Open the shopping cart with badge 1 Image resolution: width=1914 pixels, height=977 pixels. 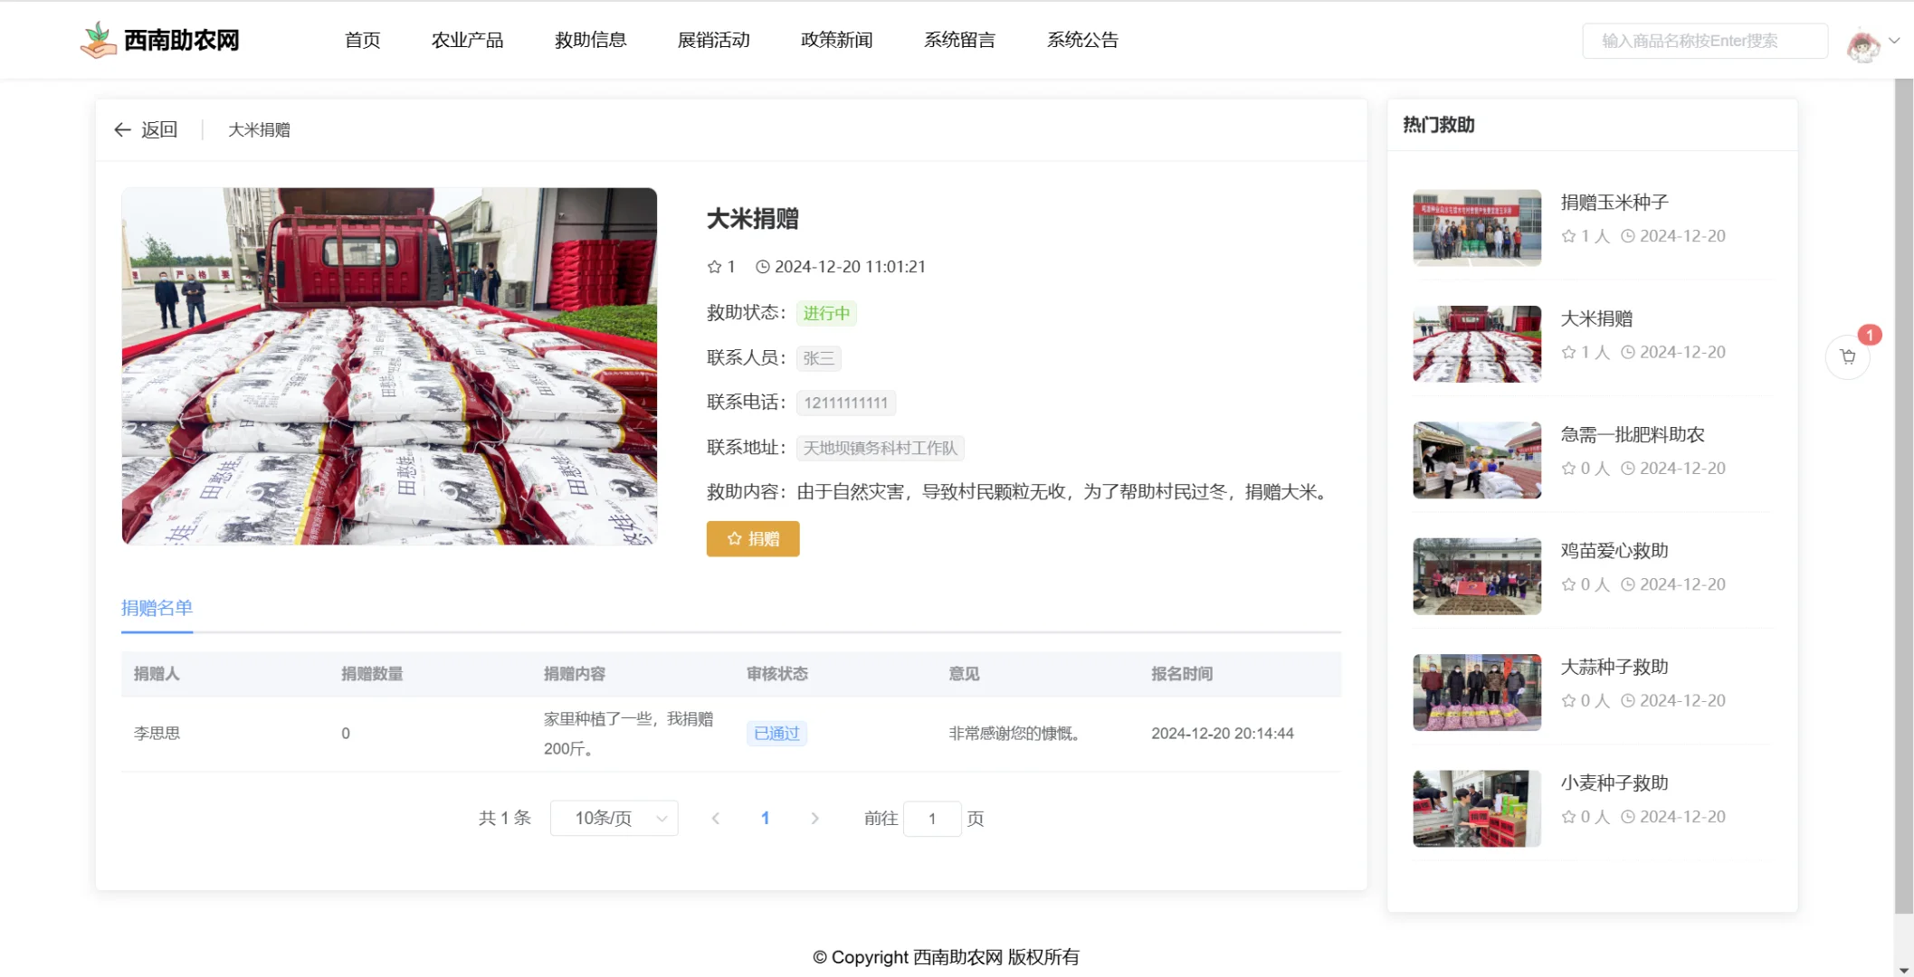coord(1847,356)
